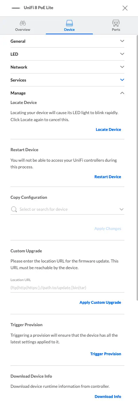Click Trigger Provision link
The height and width of the screenshot is (406, 138).
pyautogui.click(x=106, y=354)
